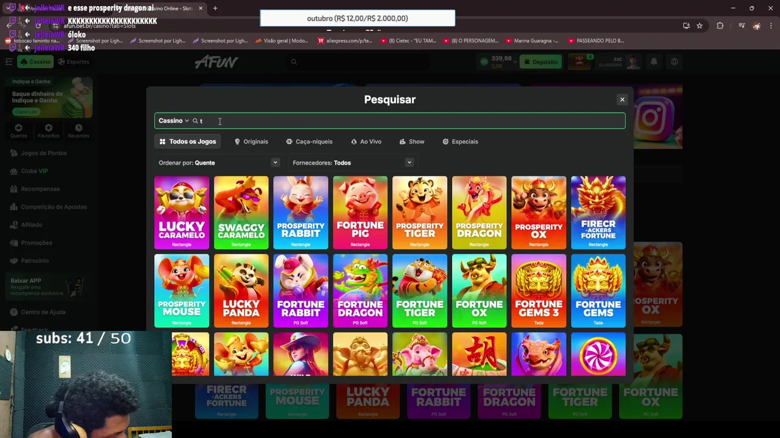Open the Swaggy Caramelo game

pos(241,212)
